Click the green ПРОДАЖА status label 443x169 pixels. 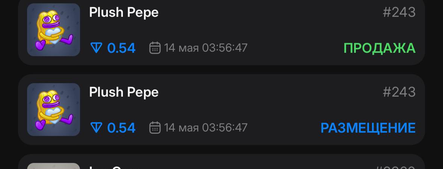[379, 48]
